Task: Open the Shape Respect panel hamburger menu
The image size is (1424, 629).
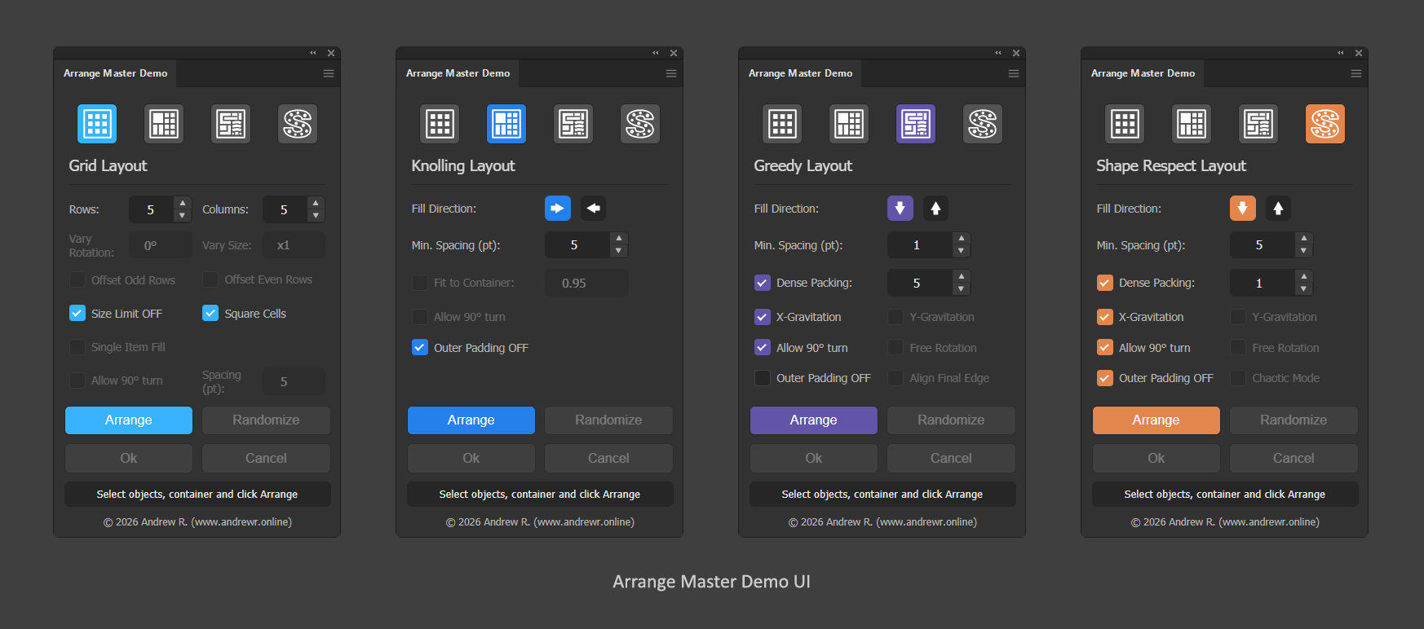Action: tap(1356, 73)
